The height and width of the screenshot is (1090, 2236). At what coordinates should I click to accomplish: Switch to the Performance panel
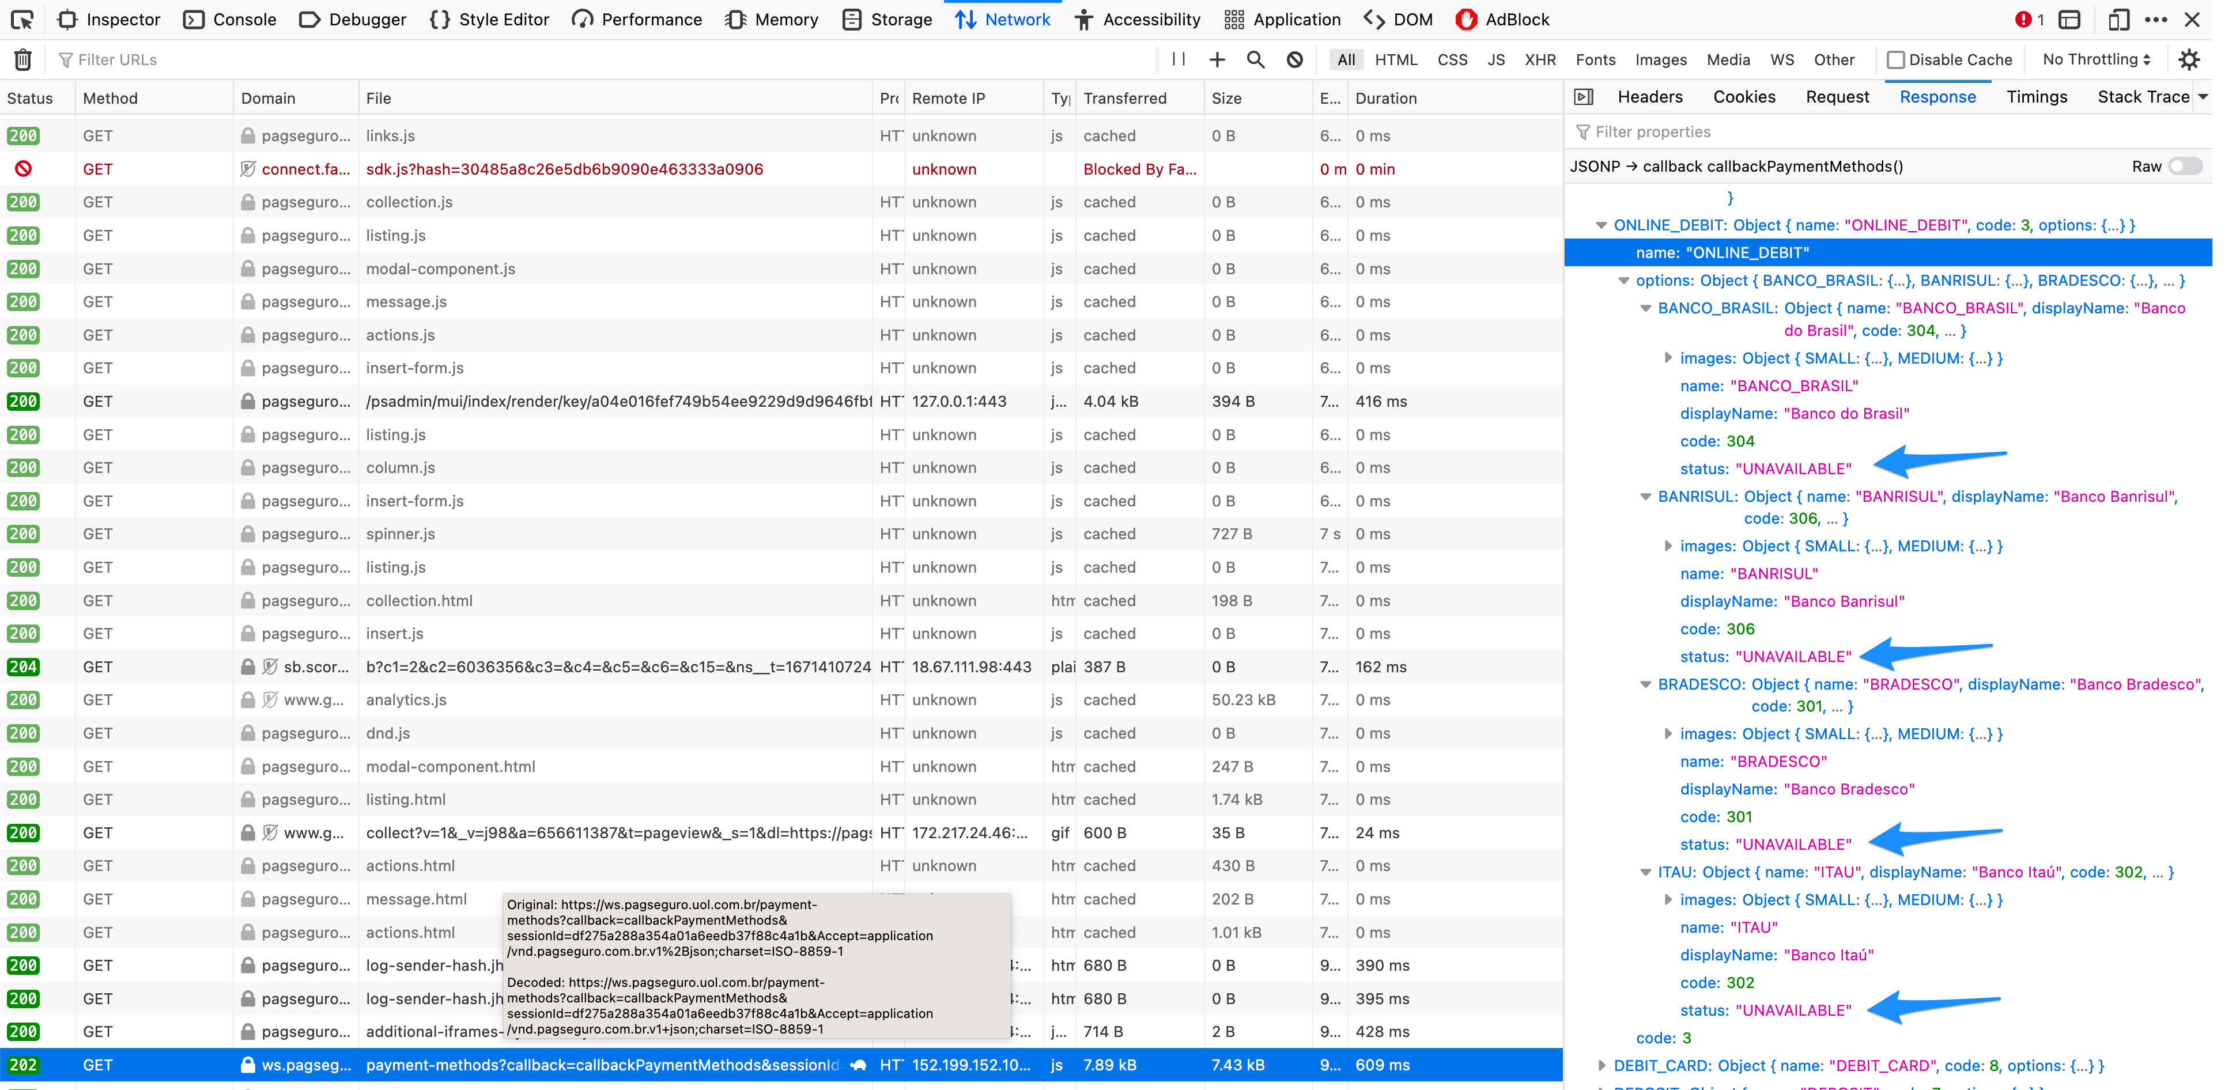[x=637, y=19]
